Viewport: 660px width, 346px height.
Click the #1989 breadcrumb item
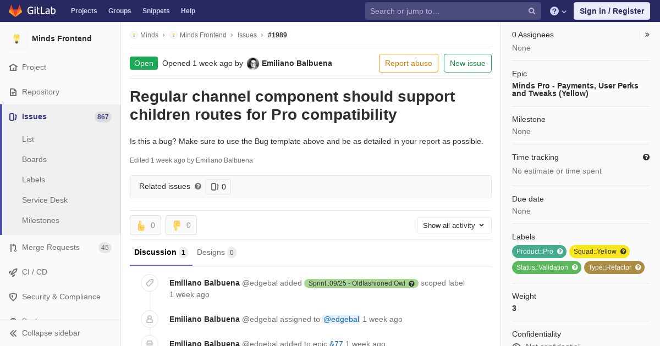277,35
